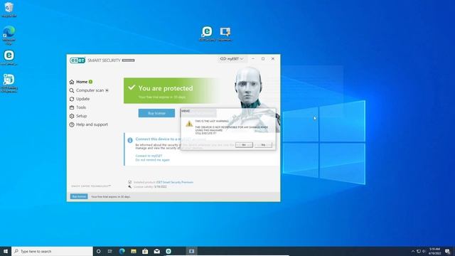Open the ESET Banking desktop shortcut
The width and height of the screenshot is (455, 256).
coord(9,83)
